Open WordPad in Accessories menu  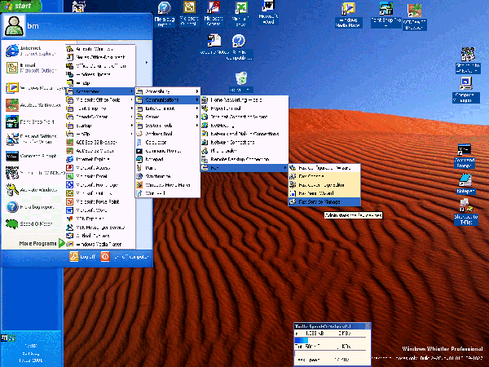click(167, 193)
